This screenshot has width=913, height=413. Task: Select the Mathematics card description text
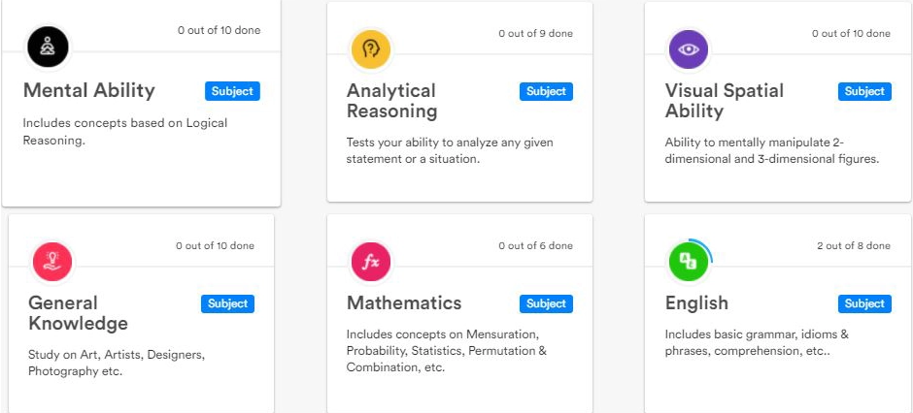tap(447, 351)
